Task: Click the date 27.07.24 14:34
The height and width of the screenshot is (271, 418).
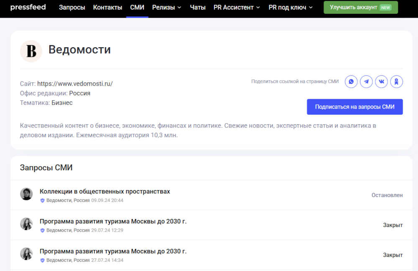Action: click(107, 260)
